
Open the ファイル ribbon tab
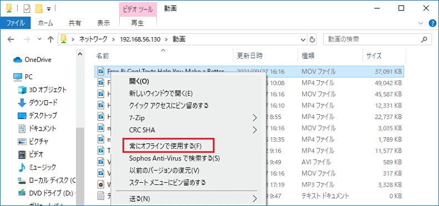pyautogui.click(x=16, y=23)
